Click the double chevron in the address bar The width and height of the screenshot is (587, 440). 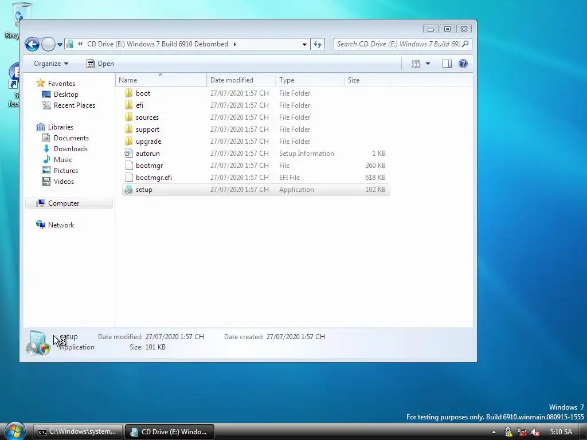80,44
